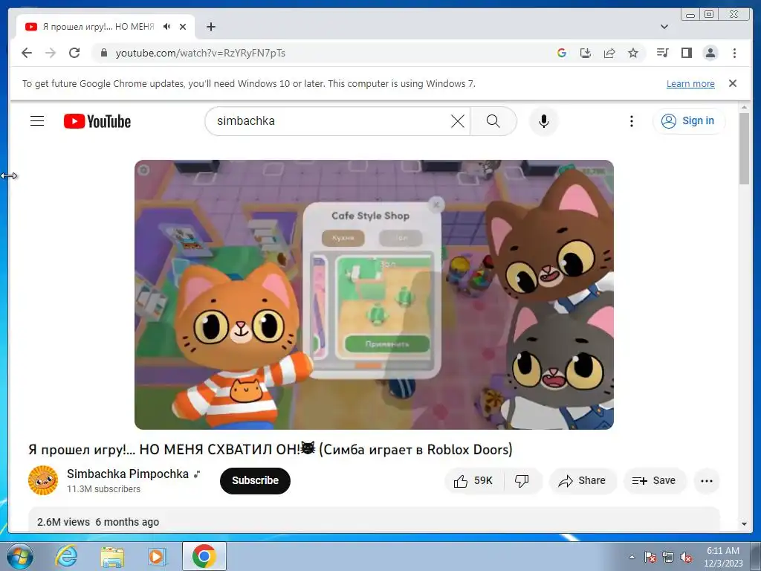761x571 pixels.
Task: Open Windows Explorer from taskbar
Action: click(112, 556)
